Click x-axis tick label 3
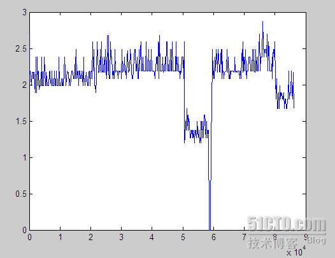Screen dimensions: 335x258 (122, 237)
